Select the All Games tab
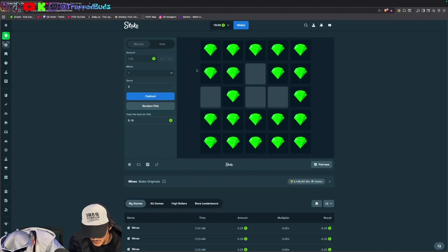The image size is (448, 252). (157, 204)
